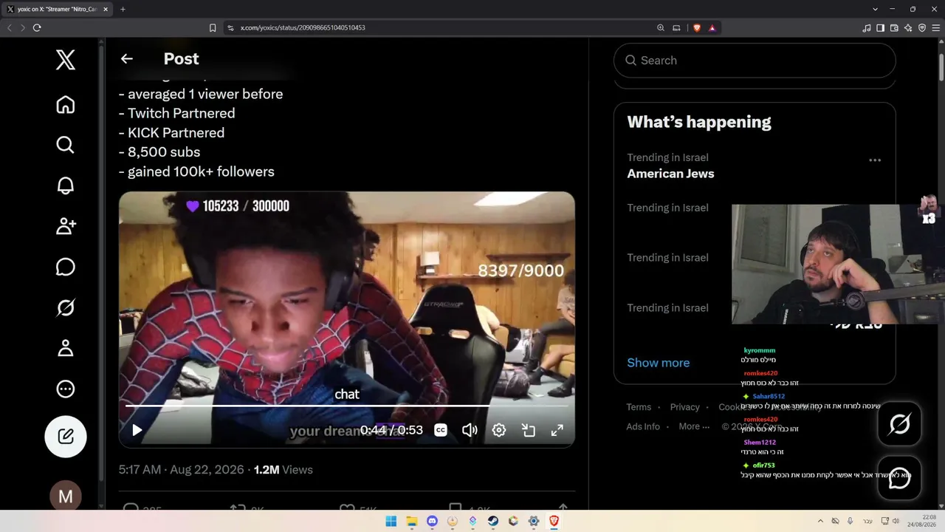Open Grok icon in left sidebar
Screen dimensions: 945x532
66,307
